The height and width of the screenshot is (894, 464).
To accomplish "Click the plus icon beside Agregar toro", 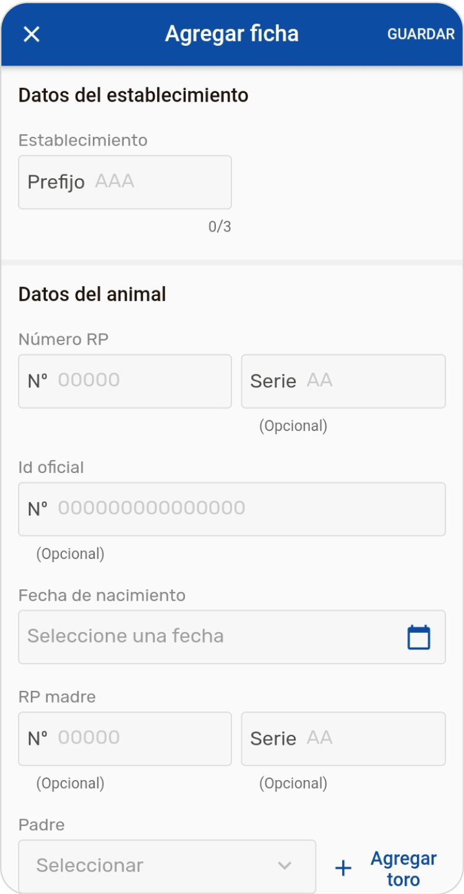I will [343, 868].
